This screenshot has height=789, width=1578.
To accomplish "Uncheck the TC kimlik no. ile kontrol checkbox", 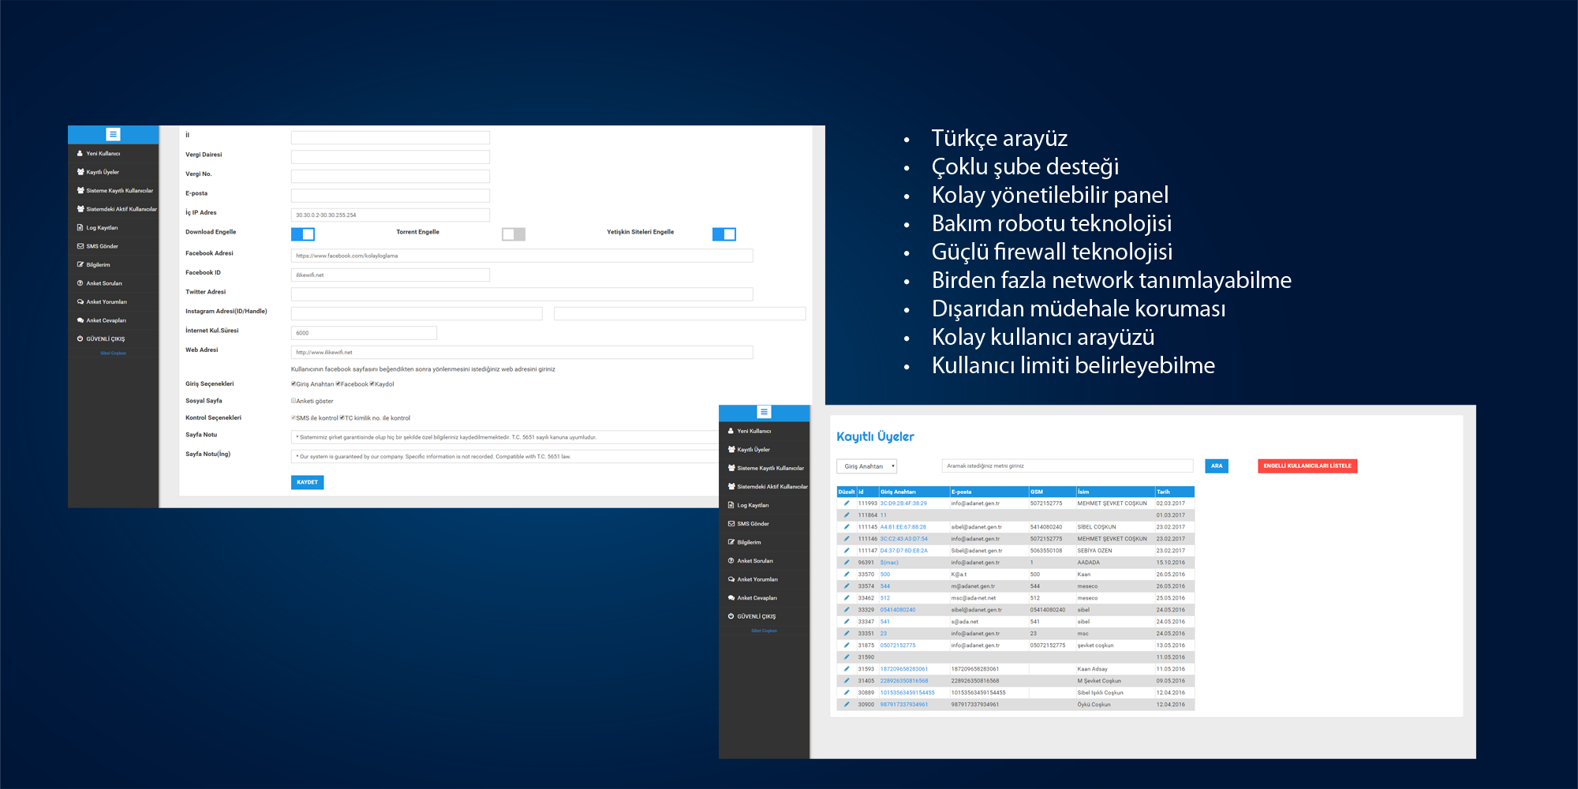I will [x=342, y=418].
